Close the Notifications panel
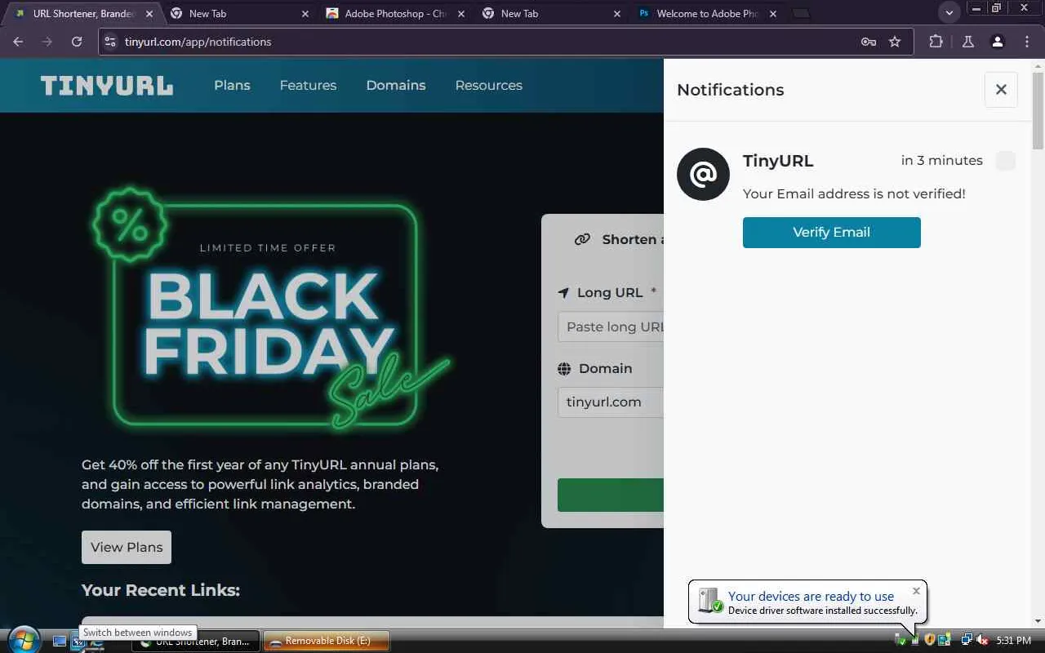Screen dimensions: 1045x653 (1001, 90)
